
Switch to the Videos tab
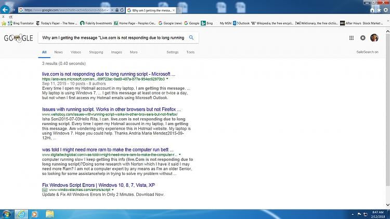pos(75,52)
